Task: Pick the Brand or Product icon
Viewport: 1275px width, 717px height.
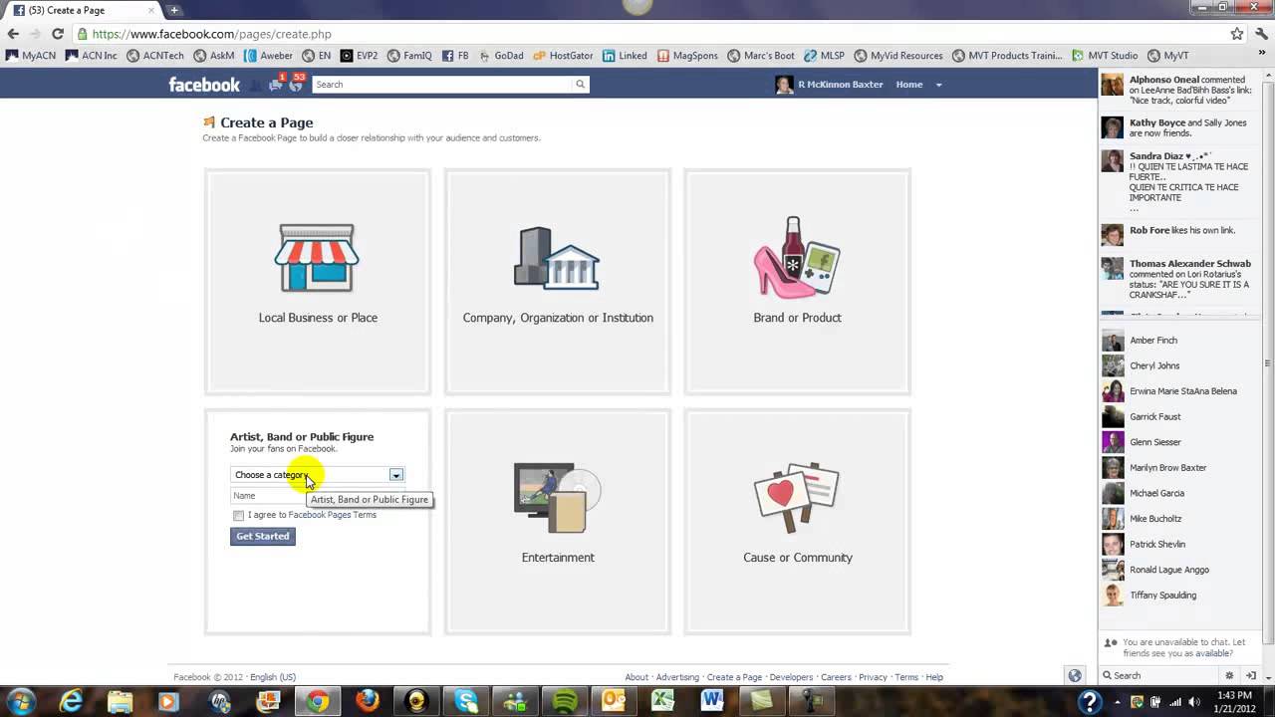Action: (x=797, y=257)
